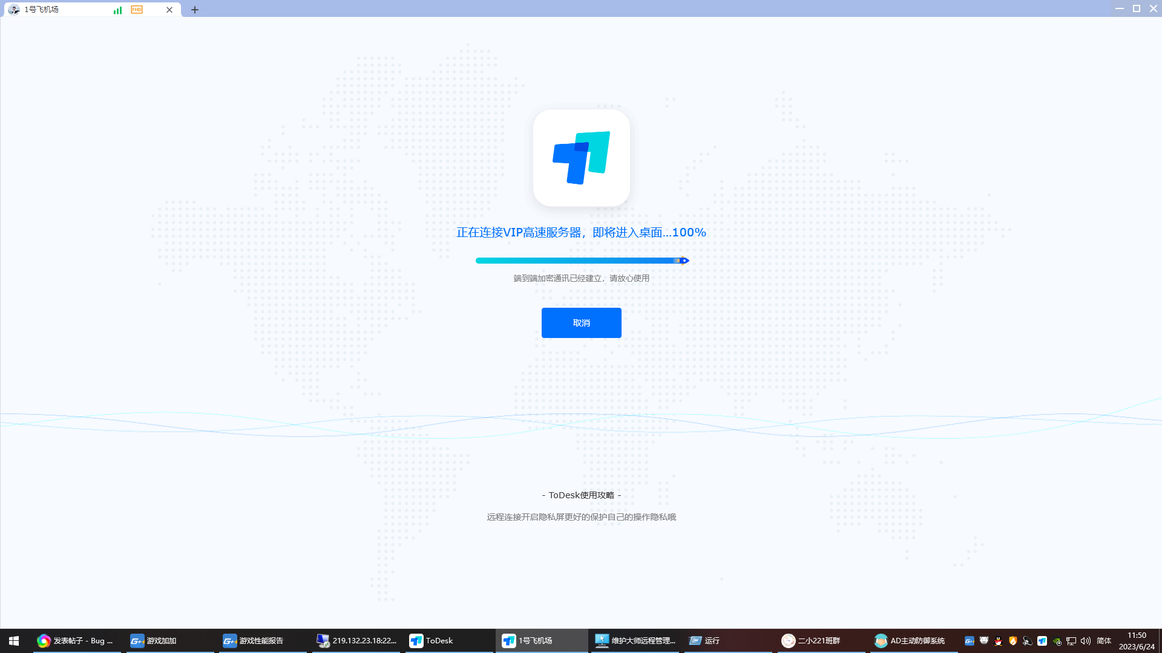Click the connection progress bar

582,261
